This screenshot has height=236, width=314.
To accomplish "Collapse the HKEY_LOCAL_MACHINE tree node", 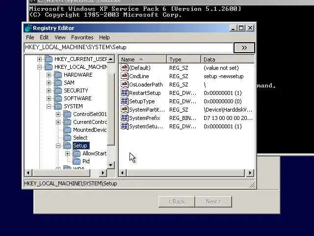I will click(39, 67).
